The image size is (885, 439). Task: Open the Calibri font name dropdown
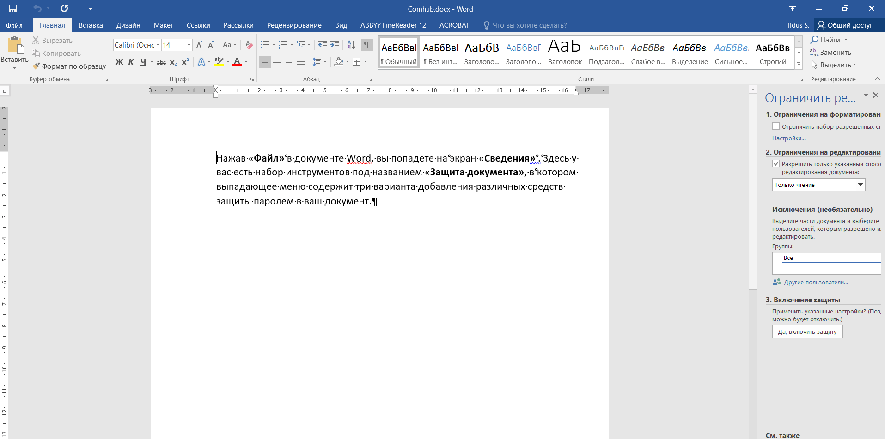[x=158, y=45]
